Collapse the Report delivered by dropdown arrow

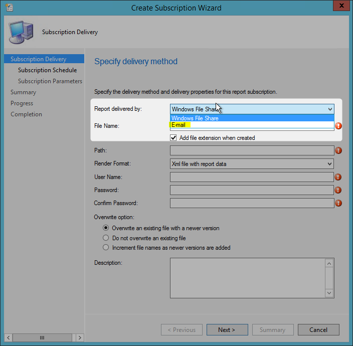(330, 109)
